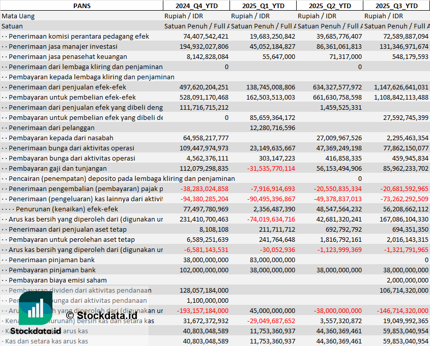430x346 pixels.
Task: Select Pencairan (penempatan) deposito row label
Action: tap(122, 178)
